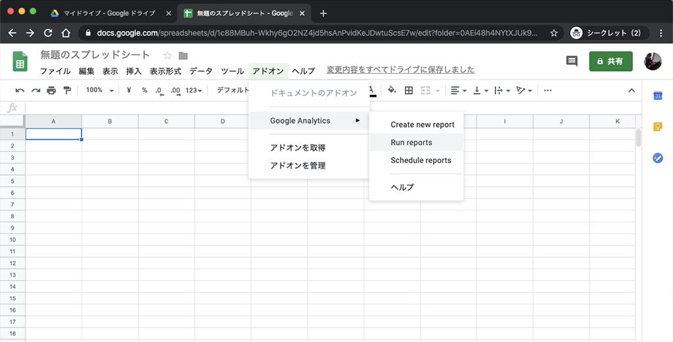Bookmark page with star in address bar

point(553,33)
